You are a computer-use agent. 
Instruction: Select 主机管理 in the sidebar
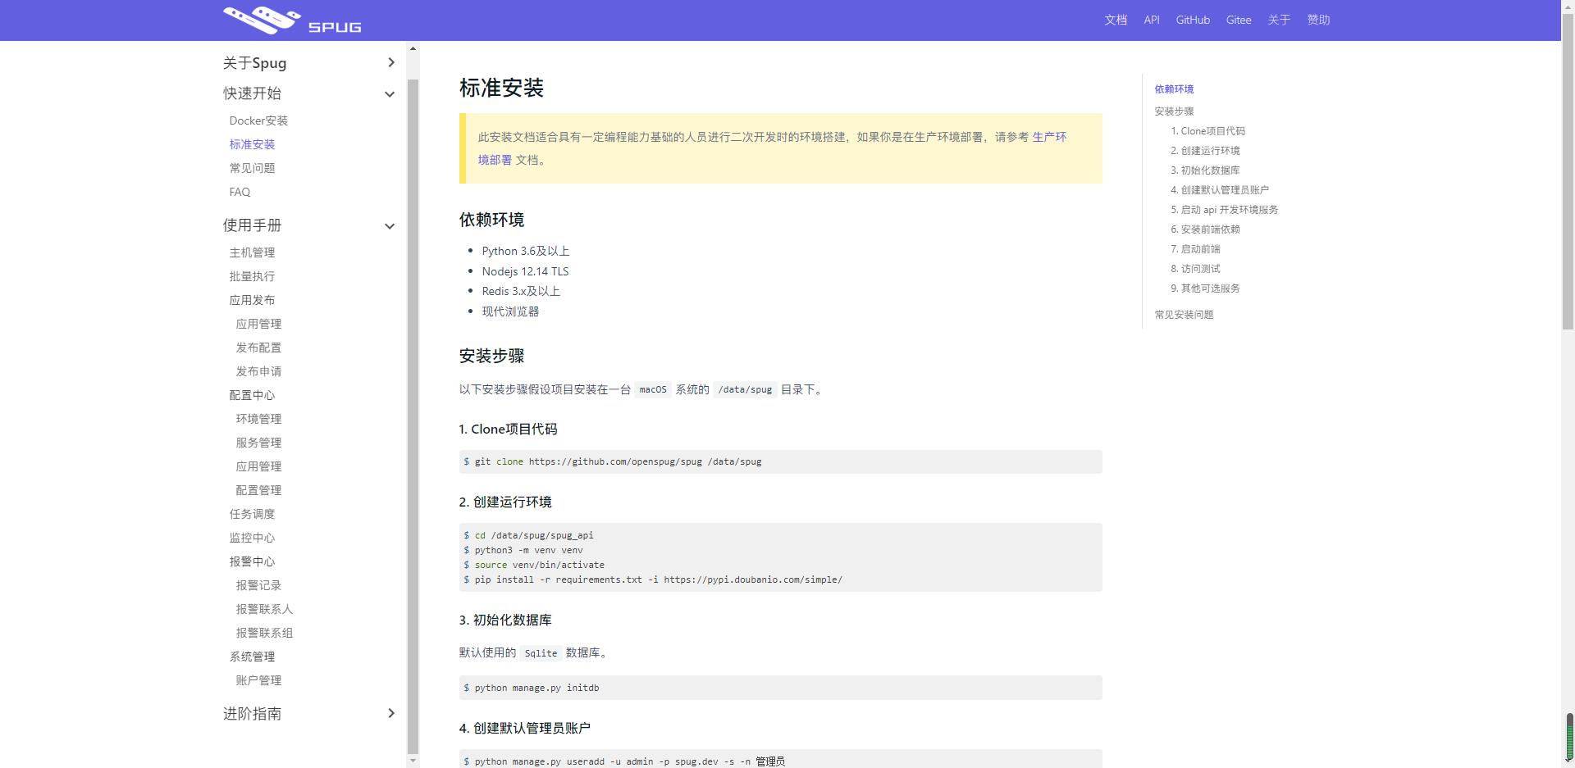(252, 252)
